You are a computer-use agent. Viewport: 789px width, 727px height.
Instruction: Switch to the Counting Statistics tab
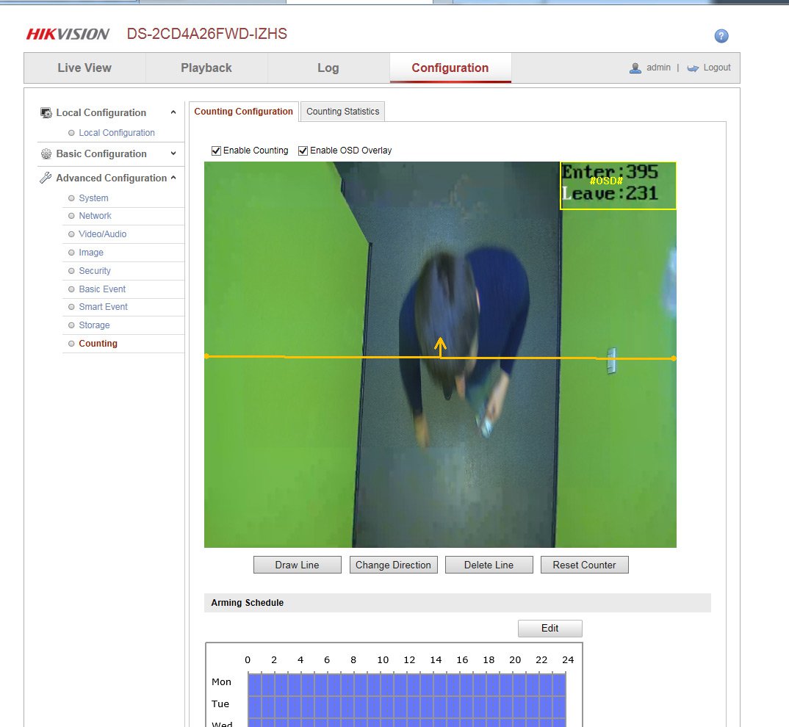(342, 112)
